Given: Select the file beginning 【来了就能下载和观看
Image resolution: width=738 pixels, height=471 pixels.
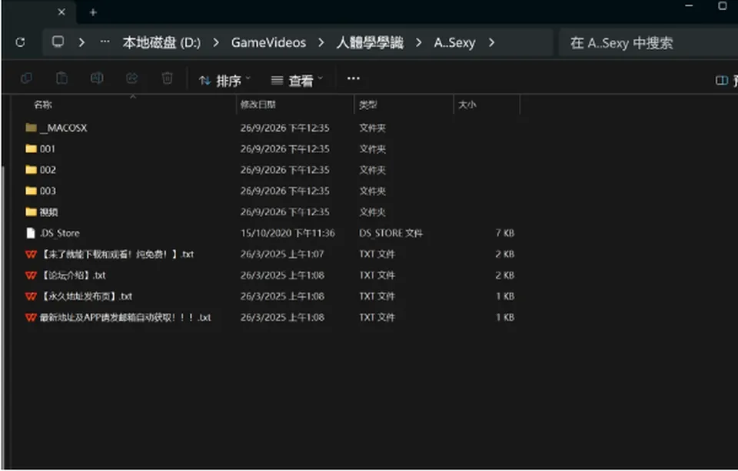Looking at the screenshot, I should (117, 254).
